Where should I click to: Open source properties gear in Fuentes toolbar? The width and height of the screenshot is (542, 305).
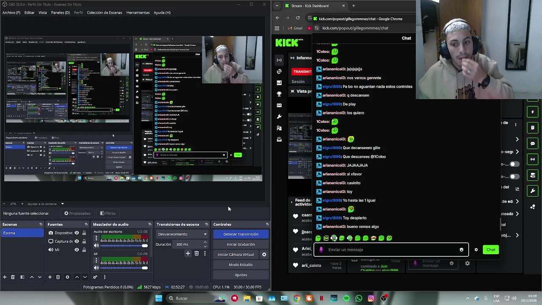point(67,277)
